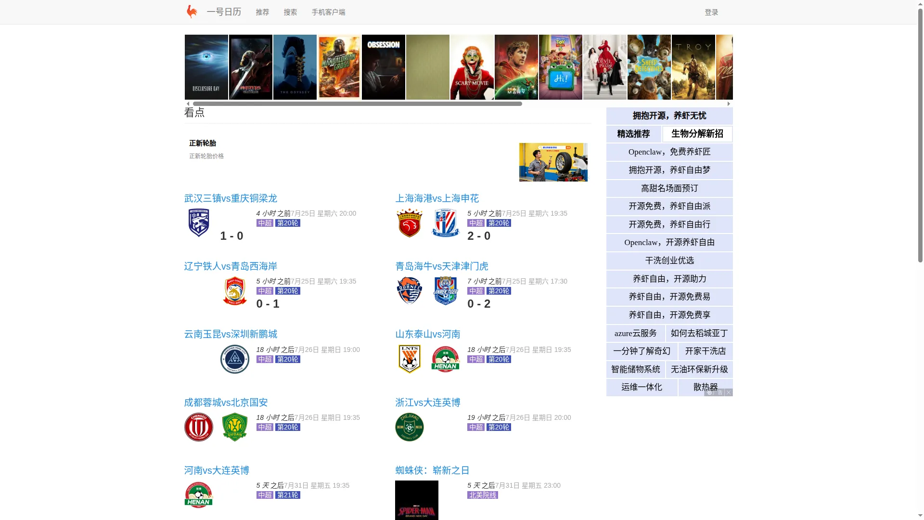Open Project Hail Mary poster
Viewport: 924px width, 520px height.
516,67
